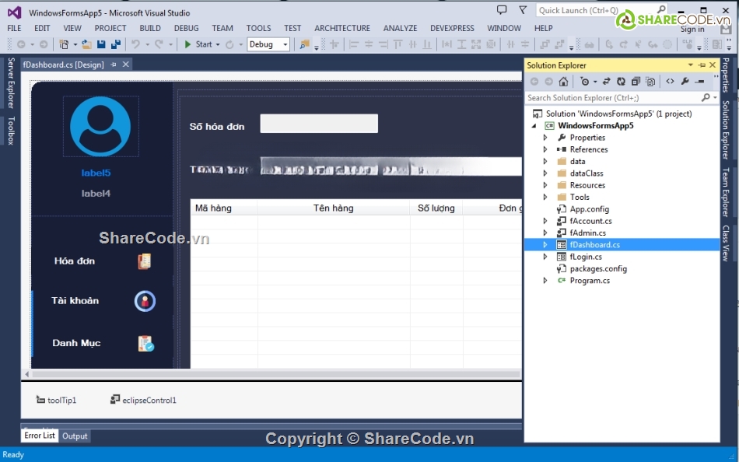Expand the data folder

tap(545, 161)
